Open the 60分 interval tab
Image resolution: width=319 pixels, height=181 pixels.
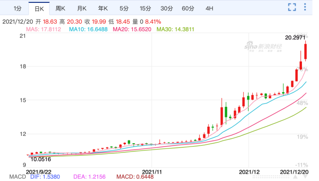188,9
